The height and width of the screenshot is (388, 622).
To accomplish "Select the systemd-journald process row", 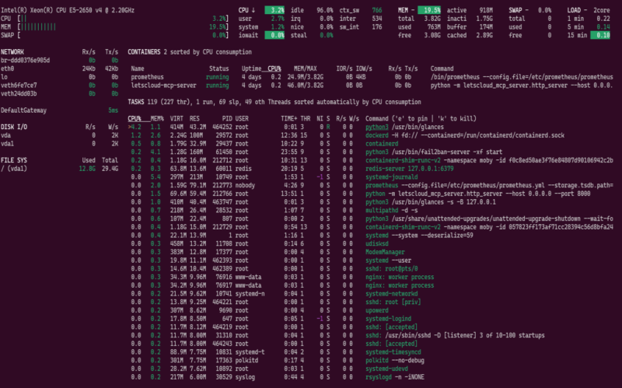I will click(x=370, y=177).
